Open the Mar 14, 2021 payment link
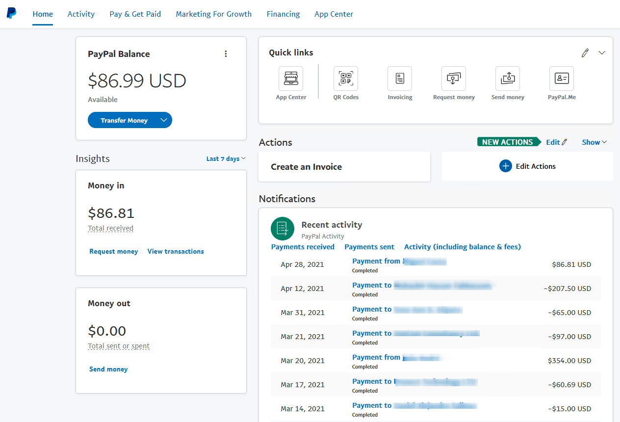The width and height of the screenshot is (620, 422). [x=414, y=405]
